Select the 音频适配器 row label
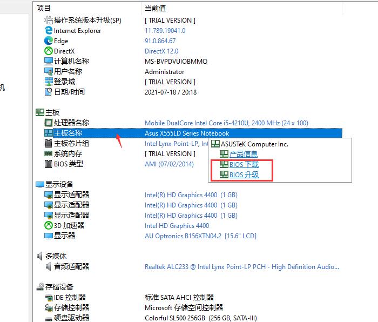The width and height of the screenshot is (378, 322). [72, 266]
